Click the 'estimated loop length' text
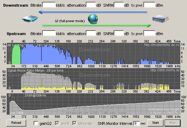 click(x=164, y=109)
